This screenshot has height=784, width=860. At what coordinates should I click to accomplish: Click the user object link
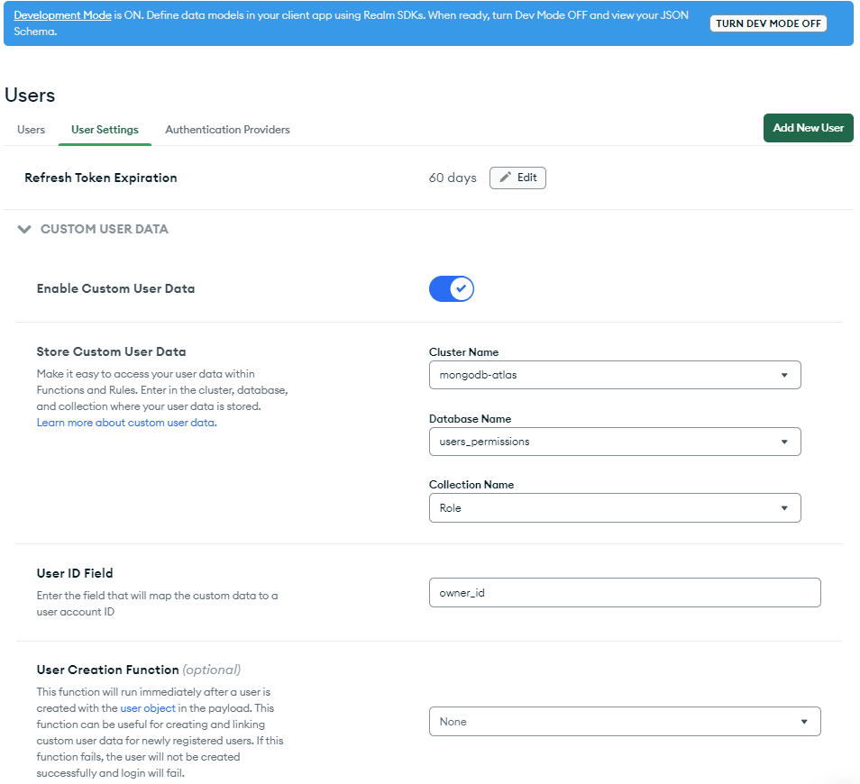(x=148, y=708)
